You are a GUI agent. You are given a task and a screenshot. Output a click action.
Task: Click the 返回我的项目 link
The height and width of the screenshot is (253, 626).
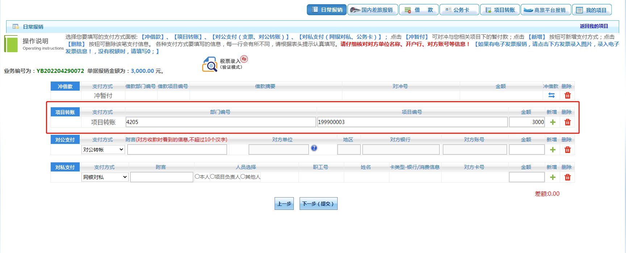tap(594, 26)
